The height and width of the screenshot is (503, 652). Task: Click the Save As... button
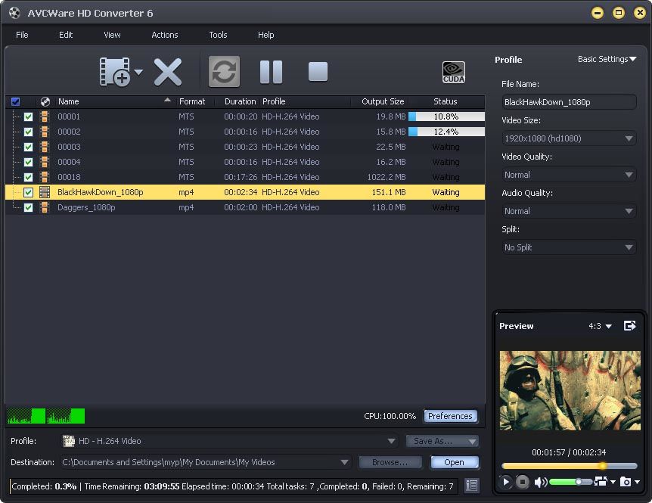[442, 441]
